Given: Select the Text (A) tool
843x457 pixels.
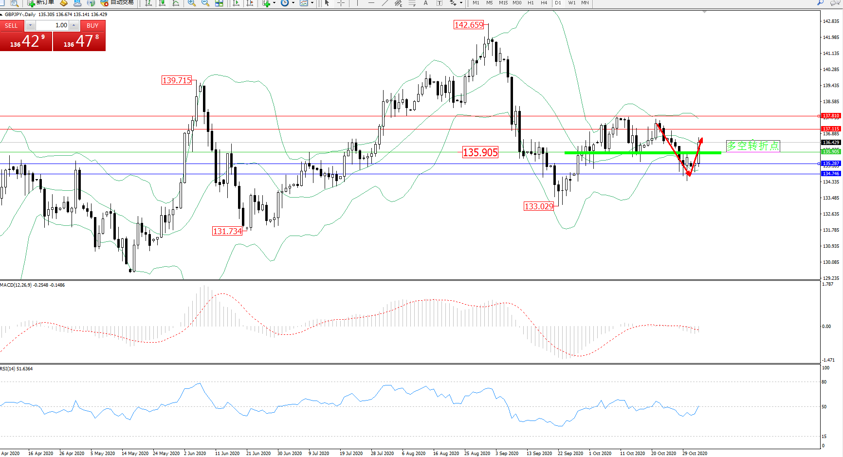Looking at the screenshot, I should click(425, 3).
